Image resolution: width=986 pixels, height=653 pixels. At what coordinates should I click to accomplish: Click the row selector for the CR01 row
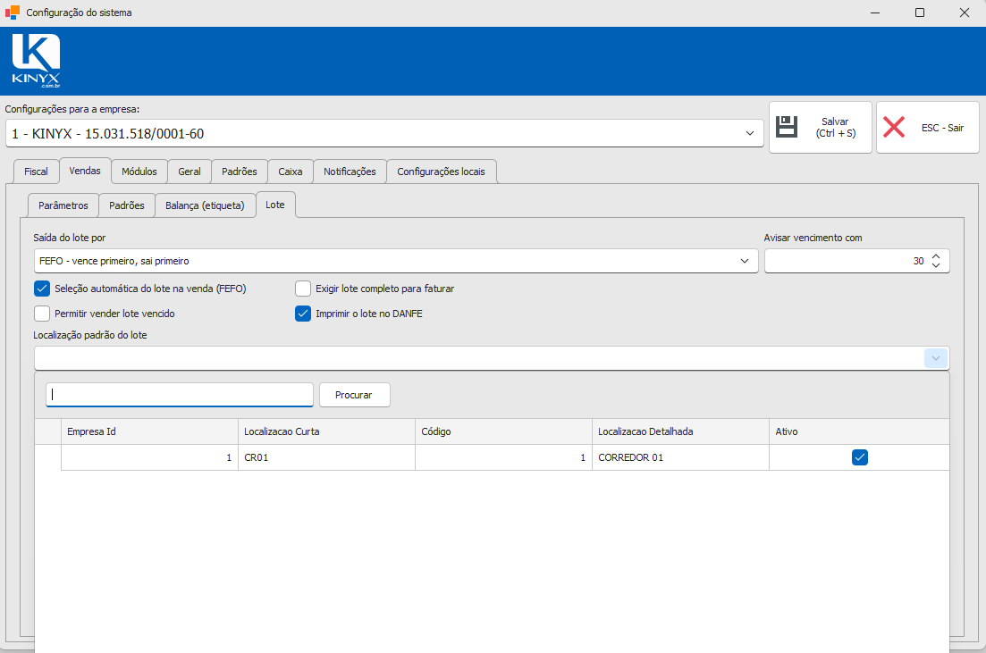tap(47, 457)
